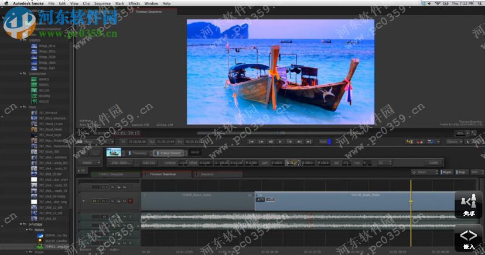Click the yellow overwrite edit icon
This screenshot has height=255, width=485.
pyautogui.click(x=409, y=142)
